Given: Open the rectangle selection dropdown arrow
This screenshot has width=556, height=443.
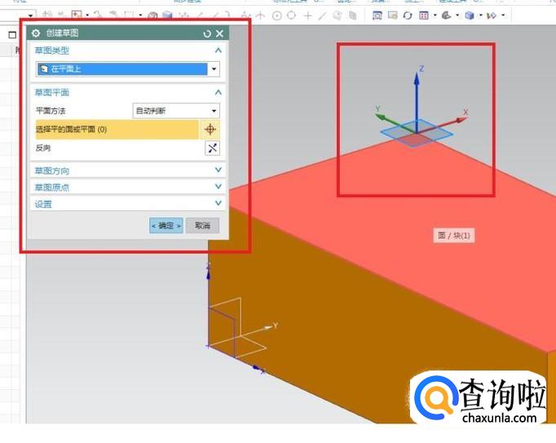Looking at the screenshot, I should (x=140, y=15).
